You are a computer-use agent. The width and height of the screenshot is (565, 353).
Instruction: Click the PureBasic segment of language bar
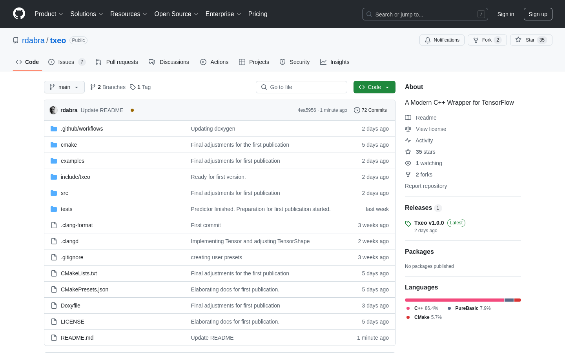point(509,300)
